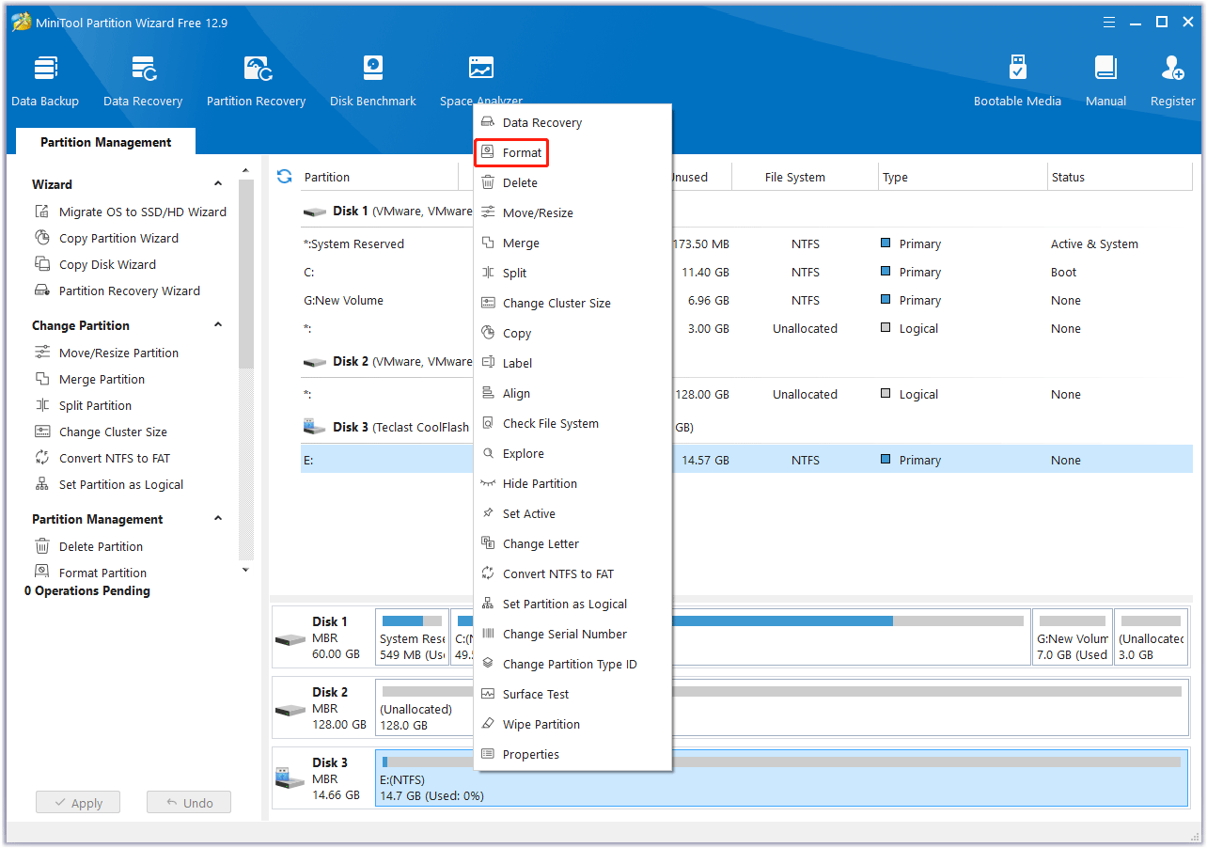Open the Data Backup tool
The height and width of the screenshot is (848, 1207).
click(x=45, y=82)
